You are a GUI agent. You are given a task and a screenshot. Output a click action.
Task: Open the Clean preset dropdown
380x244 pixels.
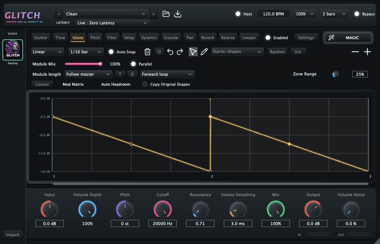click(x=106, y=14)
